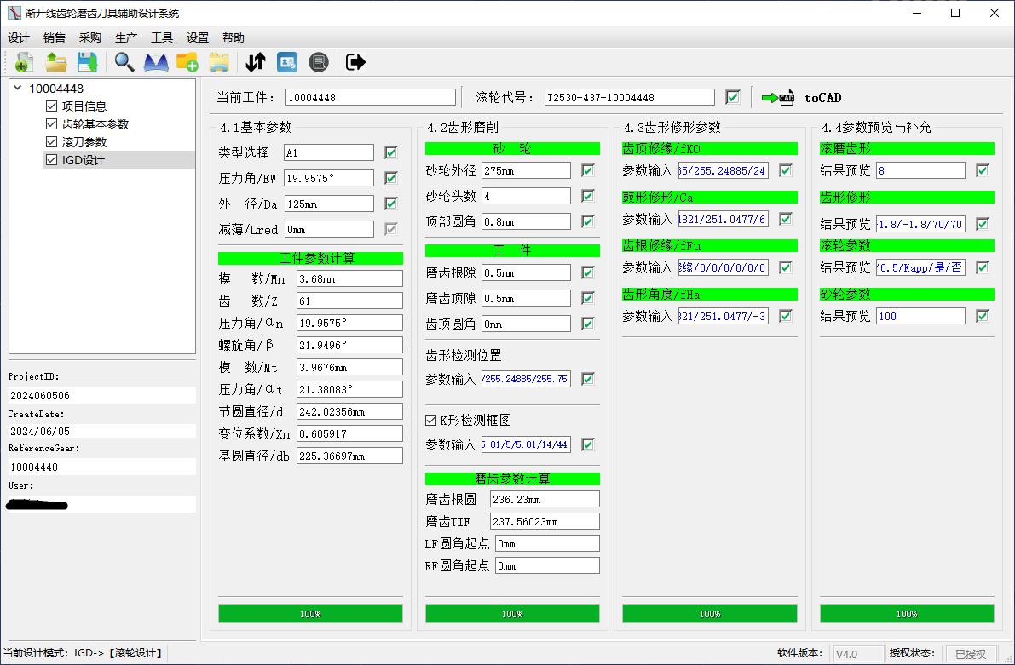Open the file explorer folder icon
1015x665 pixels.
pos(219,62)
